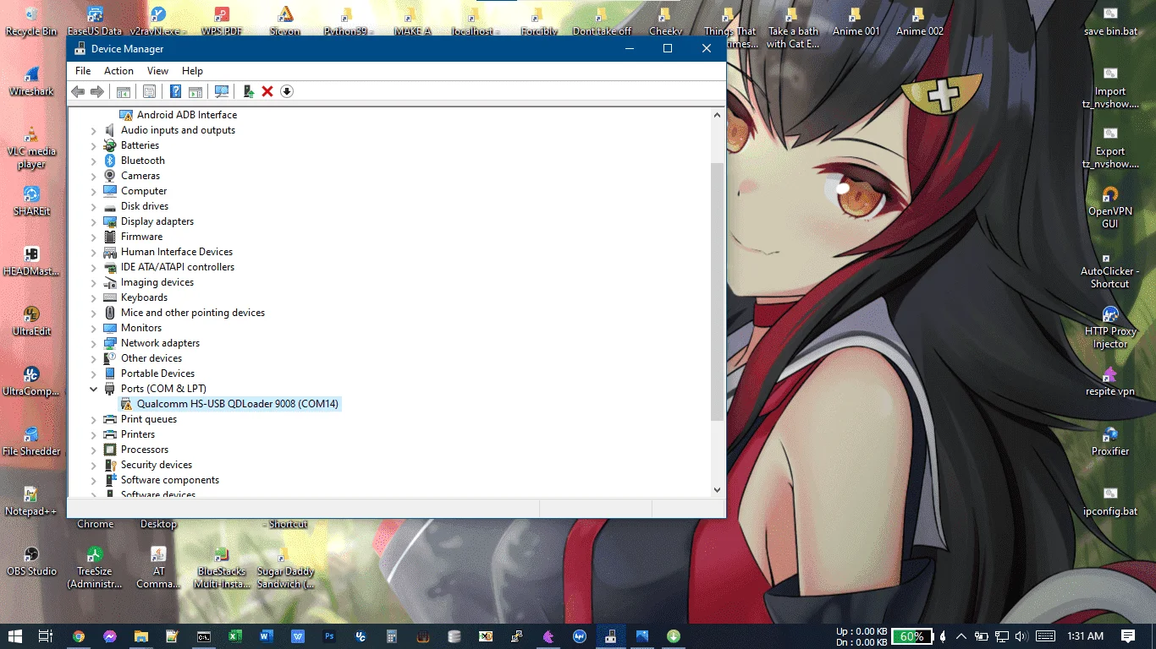Click red X Uninstall device icon
Screen dimensions: 1156x649
267,91
